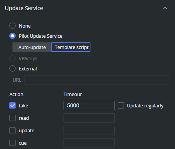Switch to the Auto-update tab
The width and height of the screenshot is (175, 149).
(32, 47)
